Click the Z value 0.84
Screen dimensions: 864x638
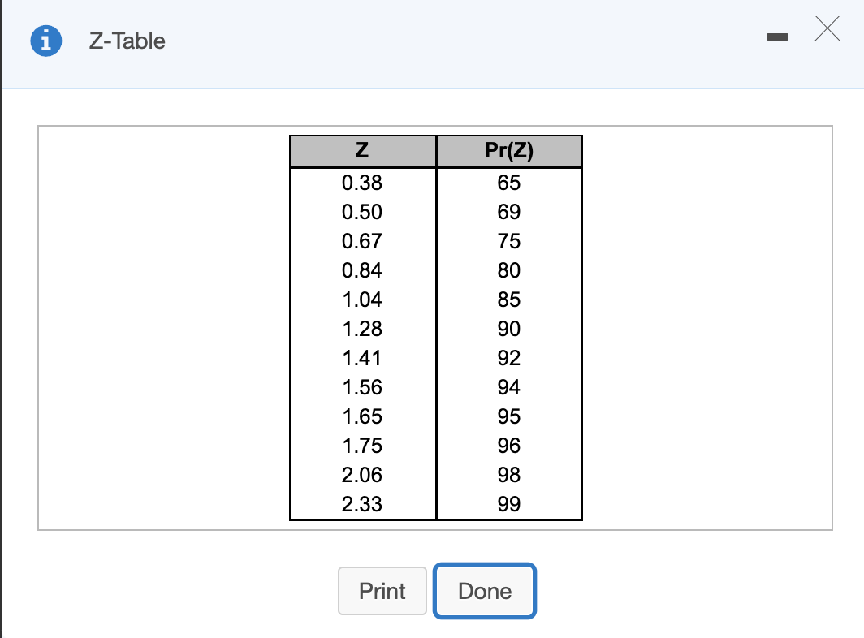(x=362, y=270)
